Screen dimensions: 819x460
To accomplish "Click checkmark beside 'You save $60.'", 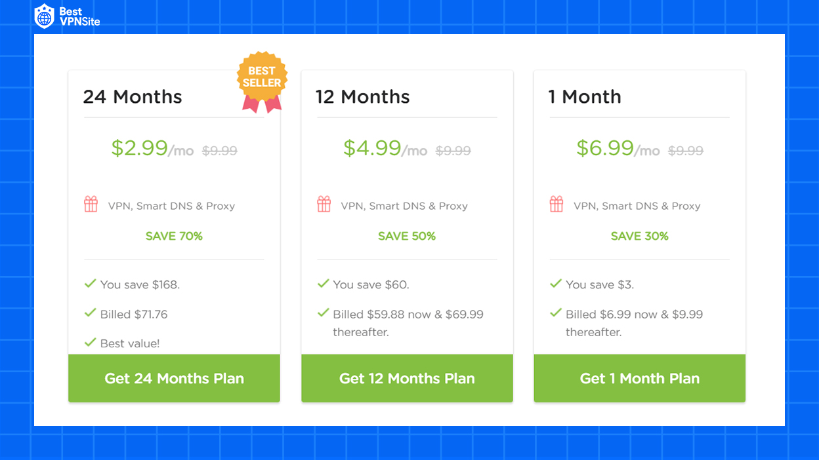I will click(x=323, y=284).
